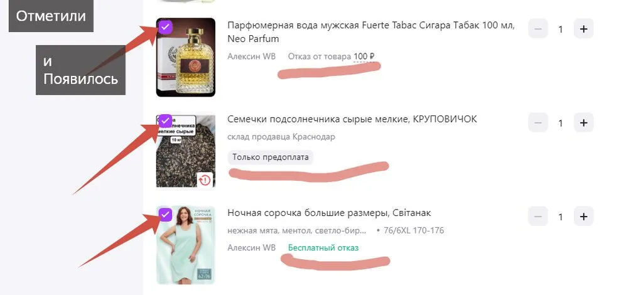This screenshot has width=643, height=295.
Task: Increase quantity of Fuerte Tabac perfume
Action: pos(583,29)
